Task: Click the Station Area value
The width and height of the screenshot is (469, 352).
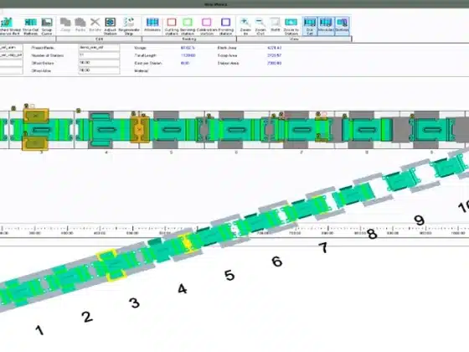Action: [x=275, y=63]
